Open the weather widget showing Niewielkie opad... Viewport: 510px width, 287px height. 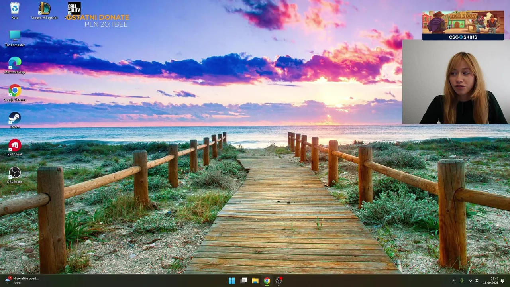pos(22,281)
